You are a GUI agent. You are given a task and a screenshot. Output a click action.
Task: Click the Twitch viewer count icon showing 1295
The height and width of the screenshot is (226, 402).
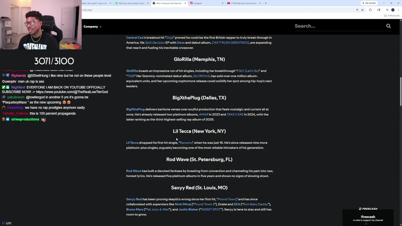(x=3, y=223)
